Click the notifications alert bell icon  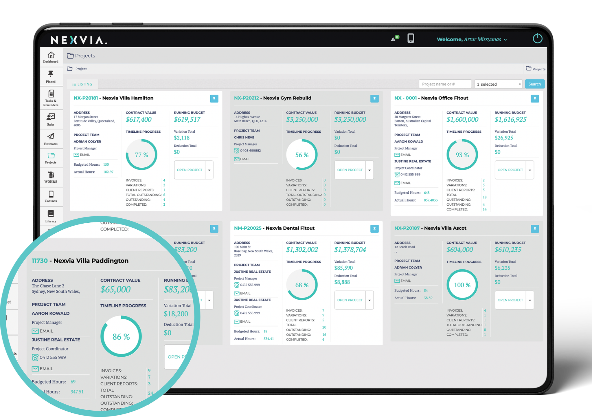coord(394,39)
